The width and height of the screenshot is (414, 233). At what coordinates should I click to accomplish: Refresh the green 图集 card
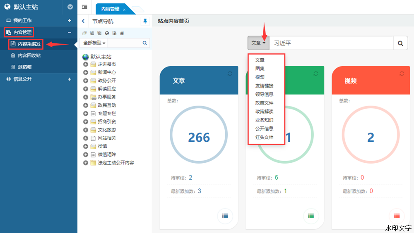pyautogui.click(x=316, y=74)
